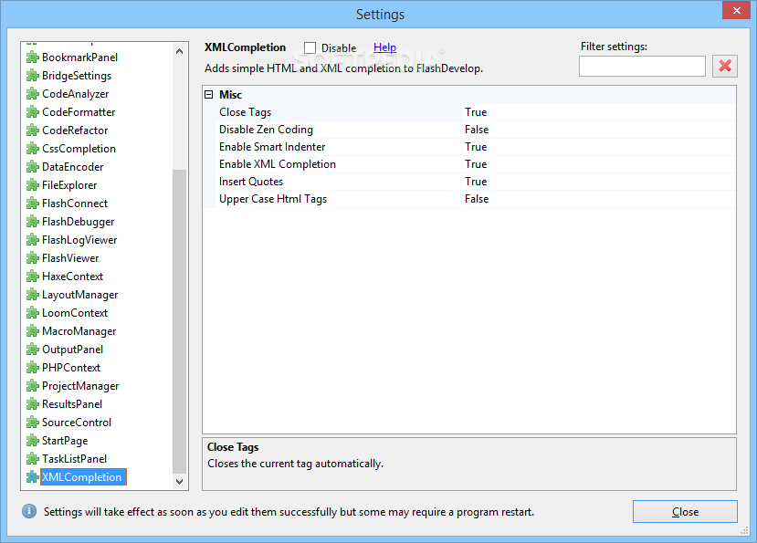Click the ResultsPanel puzzle icon
The height and width of the screenshot is (543, 757).
32,404
